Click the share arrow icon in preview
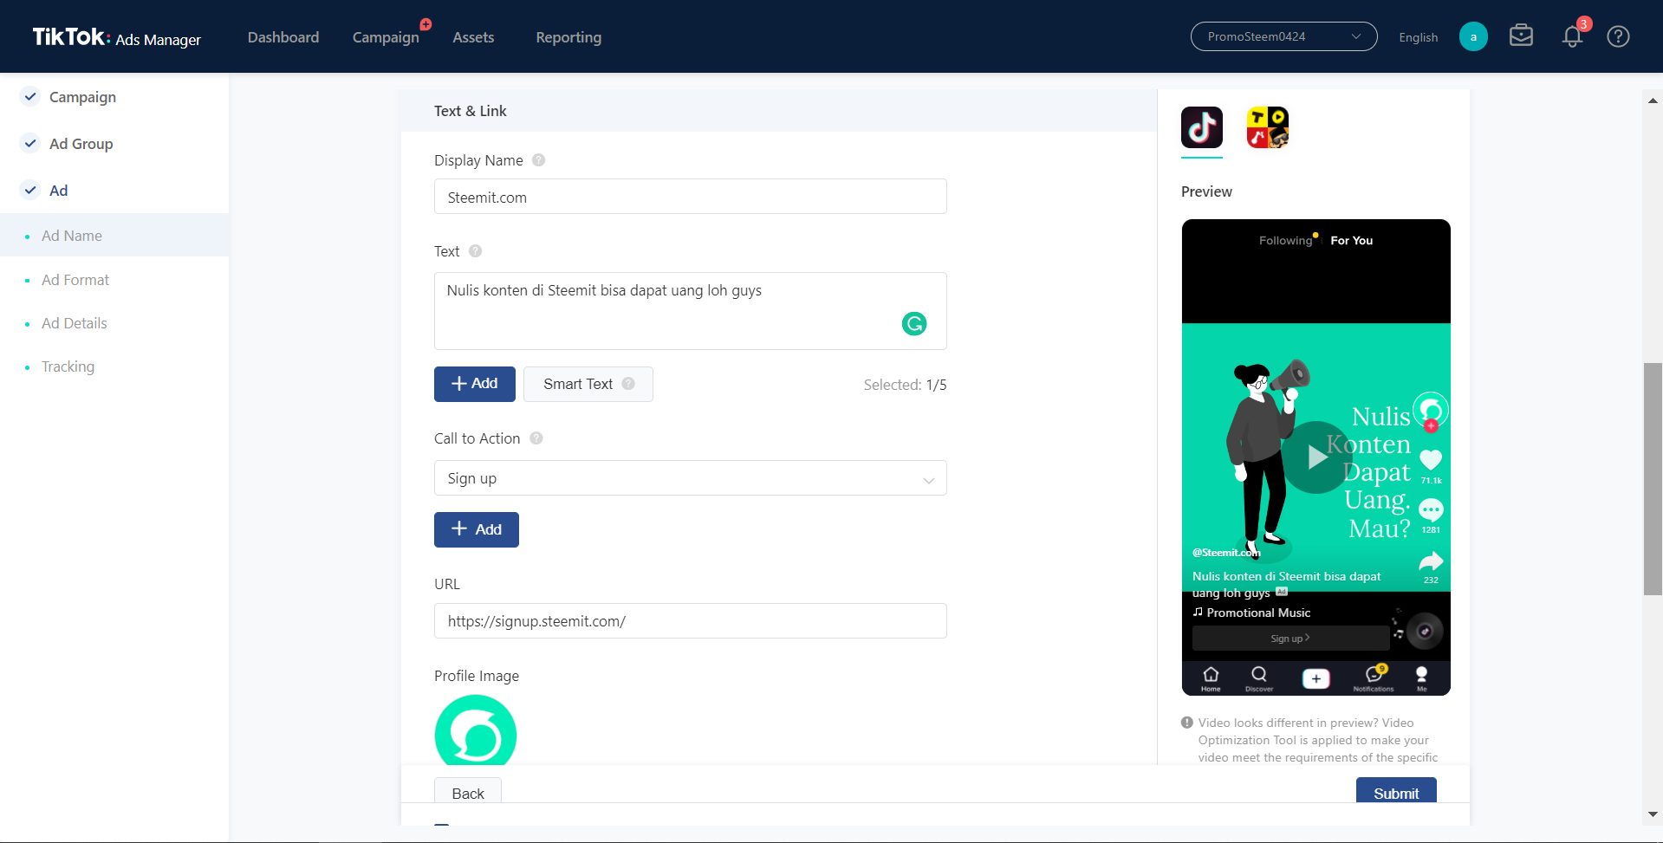 pyautogui.click(x=1431, y=561)
